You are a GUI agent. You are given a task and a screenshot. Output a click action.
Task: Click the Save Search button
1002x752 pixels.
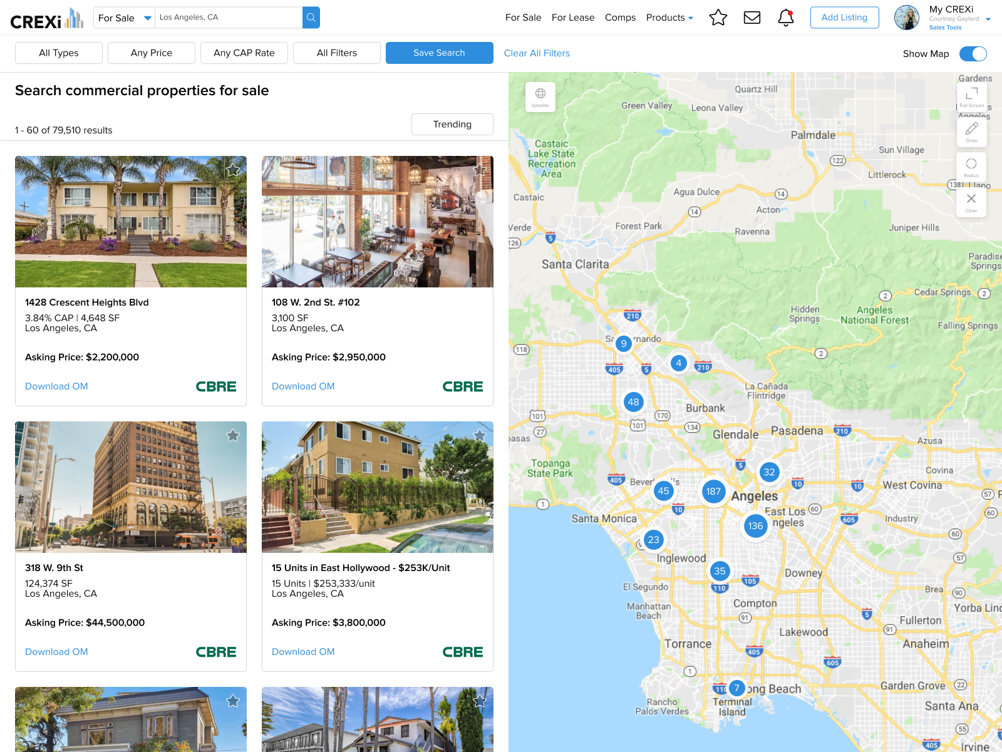click(x=439, y=53)
